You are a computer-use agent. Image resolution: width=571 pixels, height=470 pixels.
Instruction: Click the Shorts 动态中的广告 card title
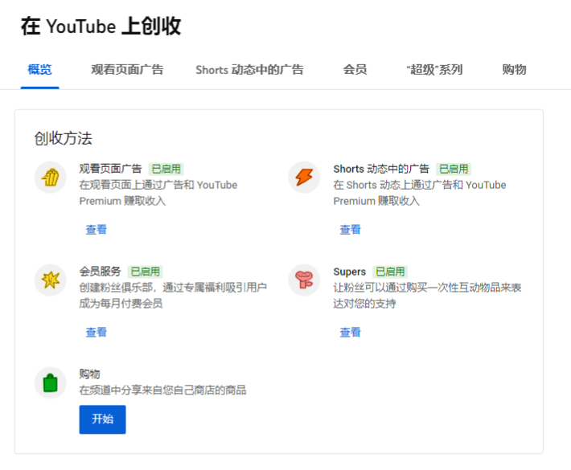click(x=381, y=169)
